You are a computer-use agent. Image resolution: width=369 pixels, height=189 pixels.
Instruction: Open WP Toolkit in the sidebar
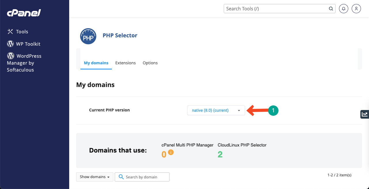pyautogui.click(x=24, y=44)
